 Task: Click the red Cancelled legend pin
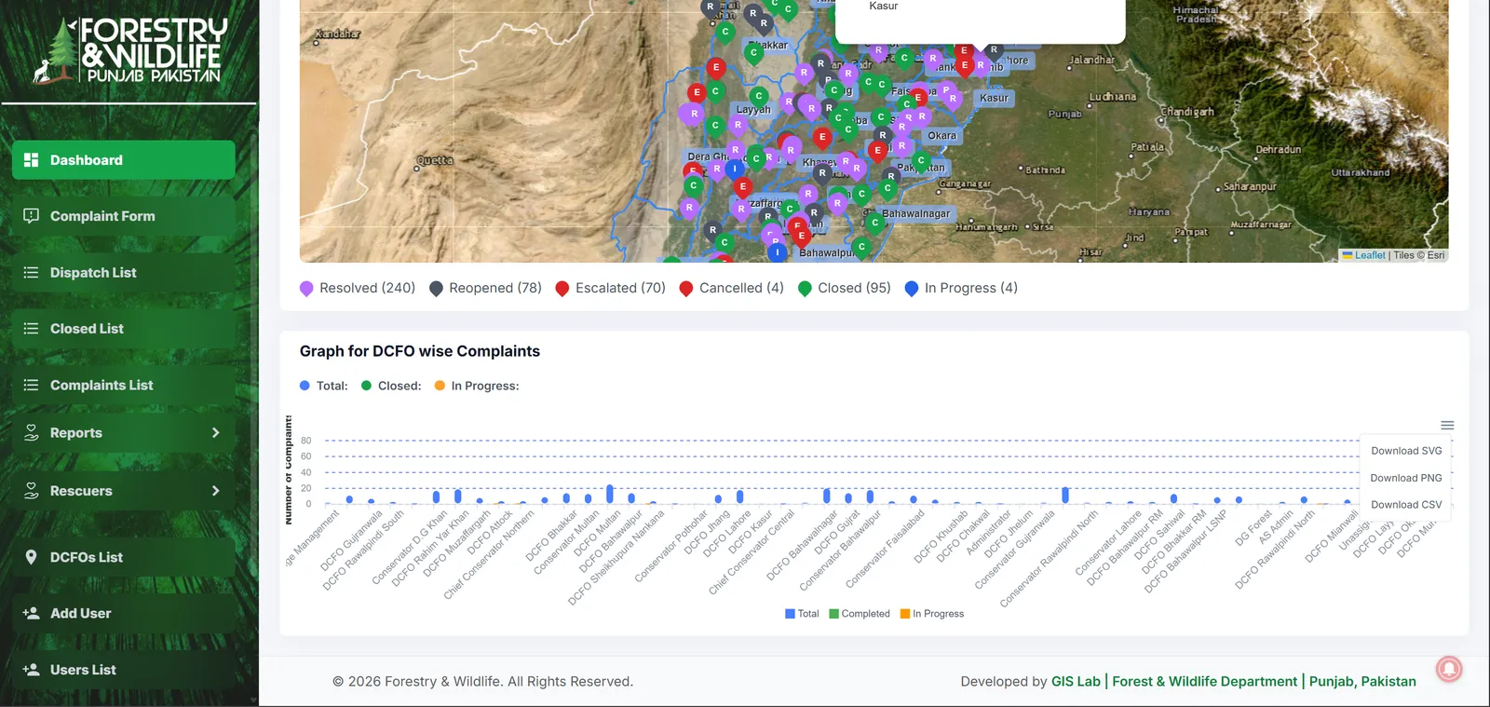[686, 289]
